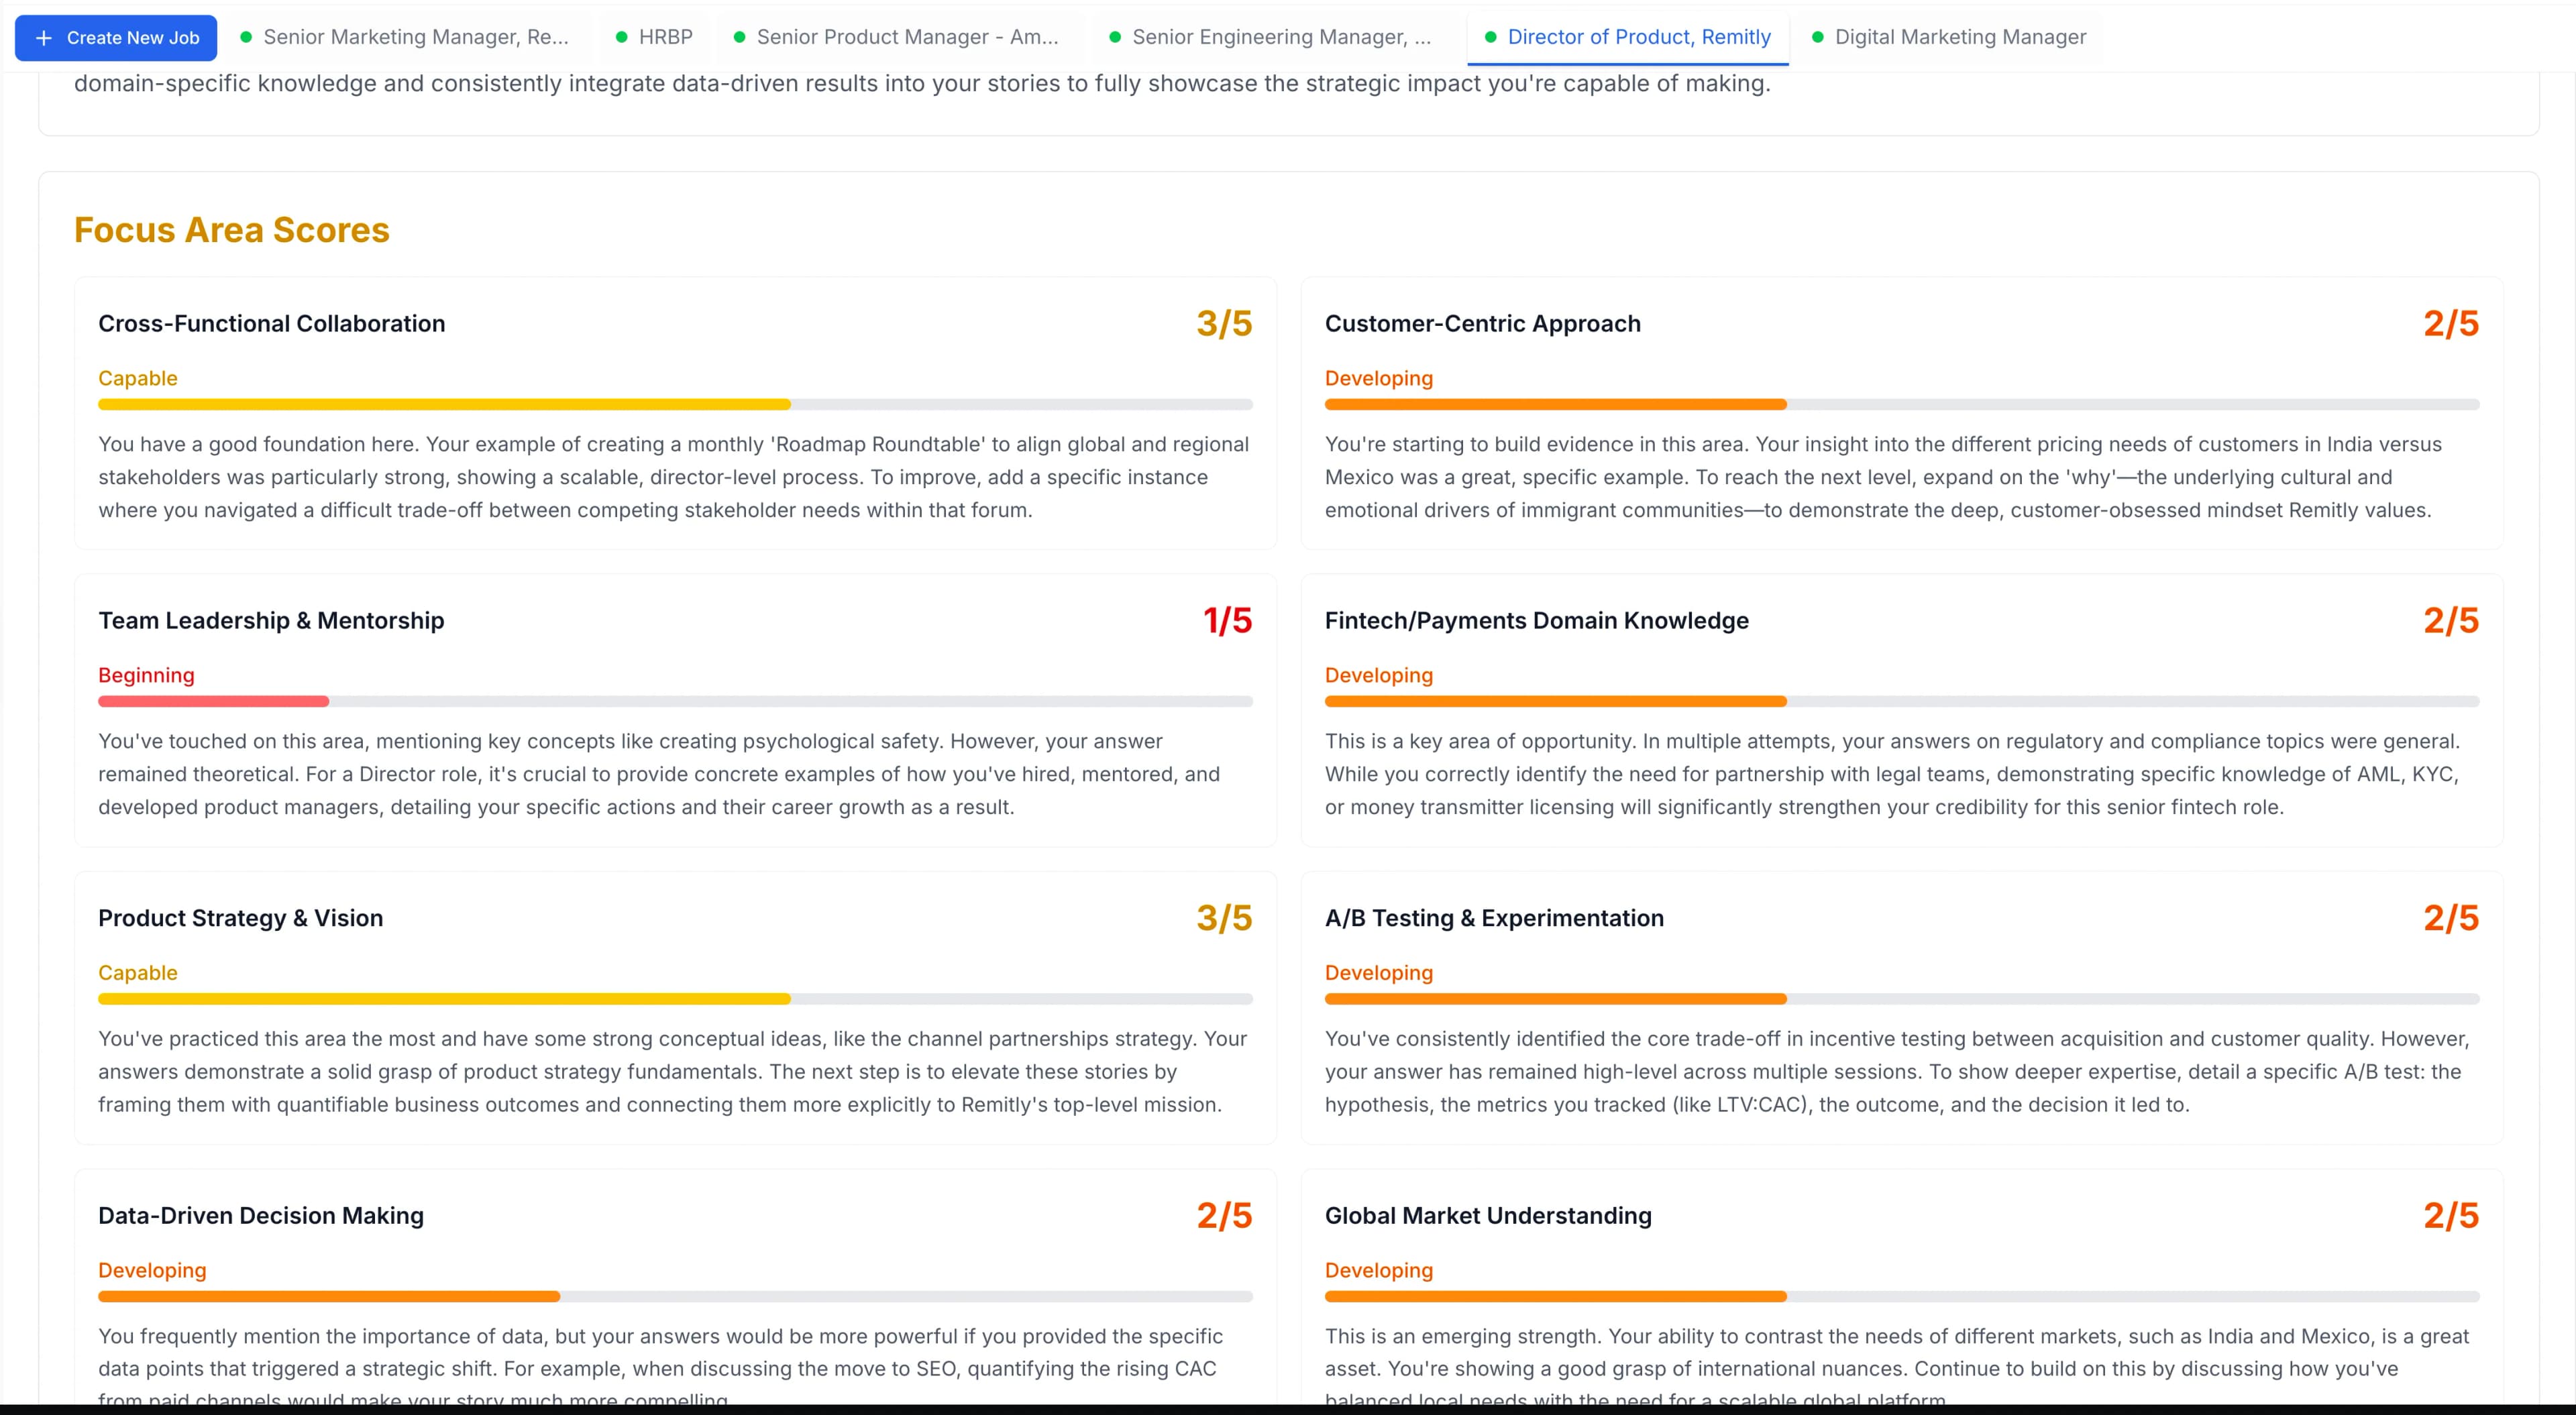2576x1415 pixels.
Task: Click the Focus Area Scores heading
Action: coord(231,230)
